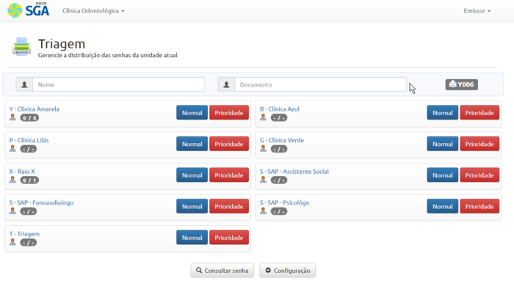Click the Y006 last ticket badge
The width and height of the screenshot is (514, 286).
pyautogui.click(x=462, y=84)
